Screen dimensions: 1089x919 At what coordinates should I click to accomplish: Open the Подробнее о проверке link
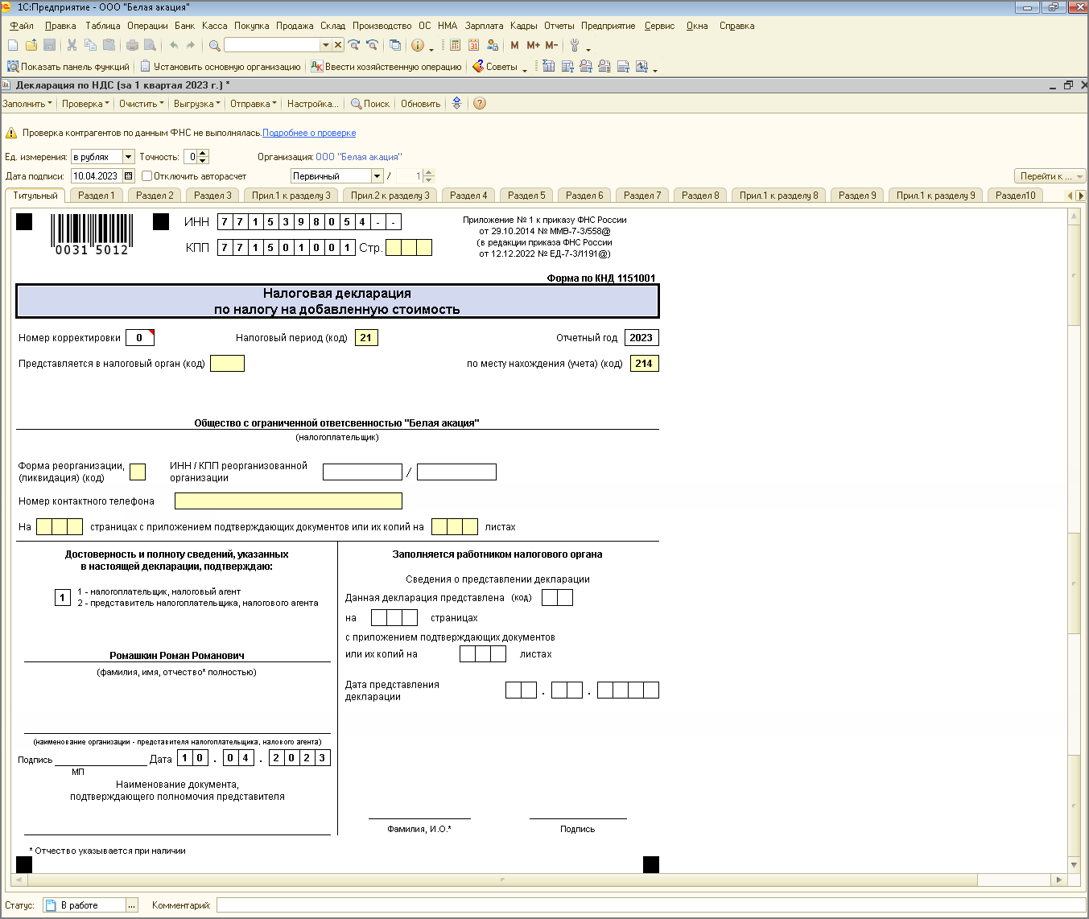coord(309,133)
